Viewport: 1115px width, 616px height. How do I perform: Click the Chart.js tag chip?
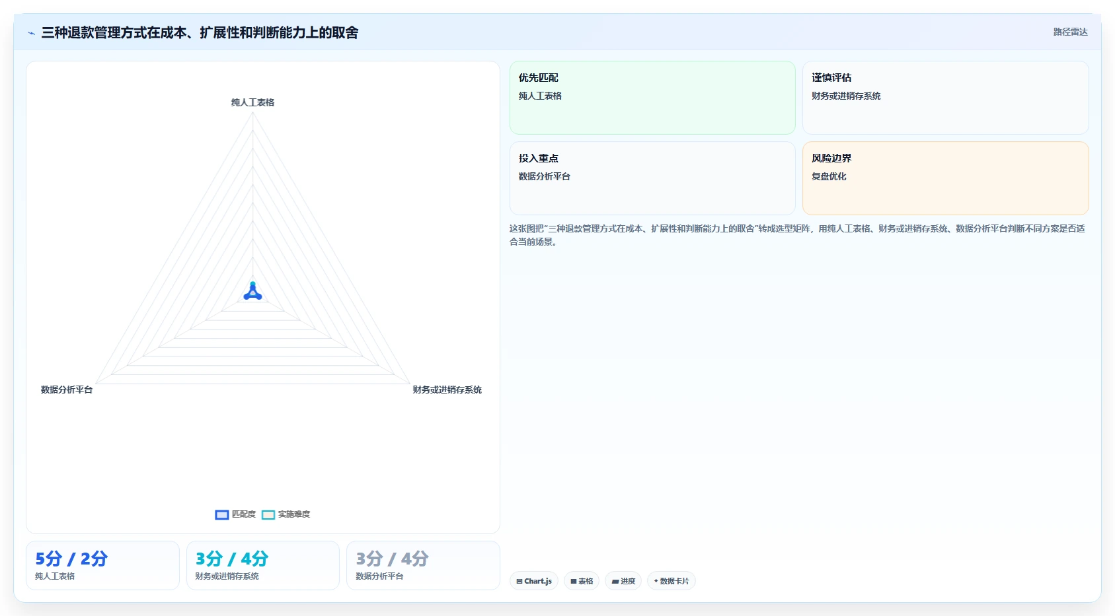(x=534, y=581)
